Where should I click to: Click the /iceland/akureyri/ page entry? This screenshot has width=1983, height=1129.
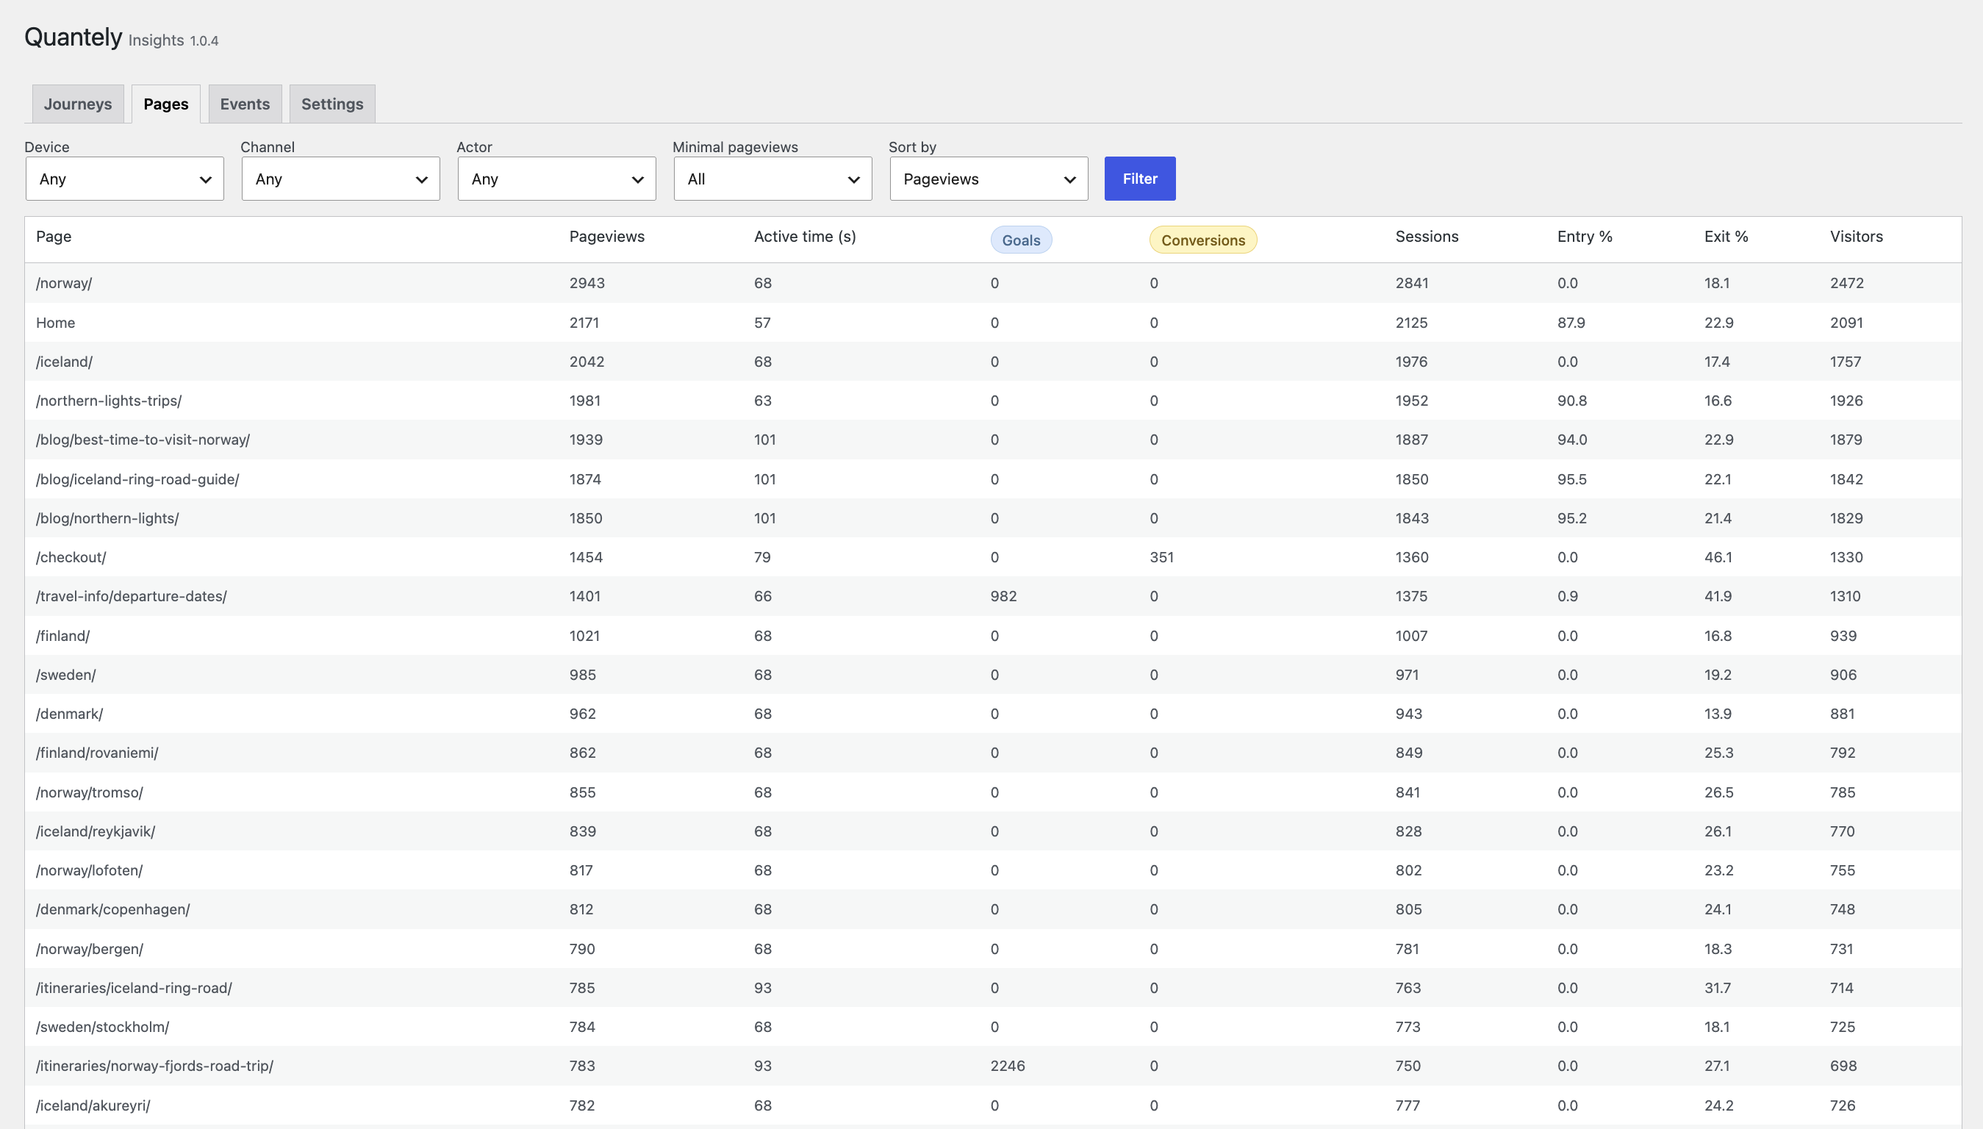[x=93, y=1105]
